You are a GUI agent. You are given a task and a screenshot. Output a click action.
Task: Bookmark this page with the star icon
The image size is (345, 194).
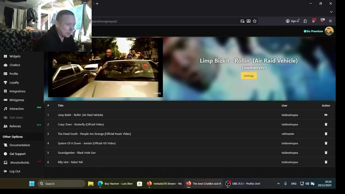[255, 21]
